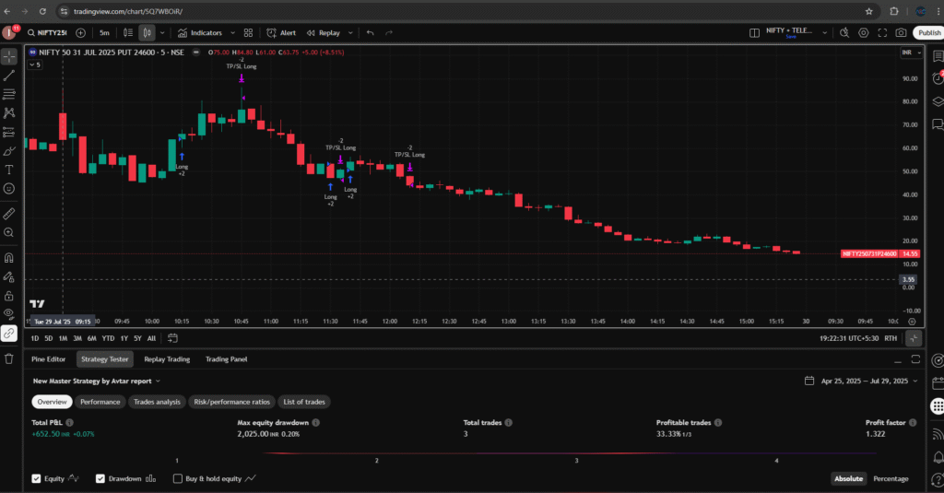The height and width of the screenshot is (493, 944).
Task: Open the patterns drawing tool
Action: (9, 113)
